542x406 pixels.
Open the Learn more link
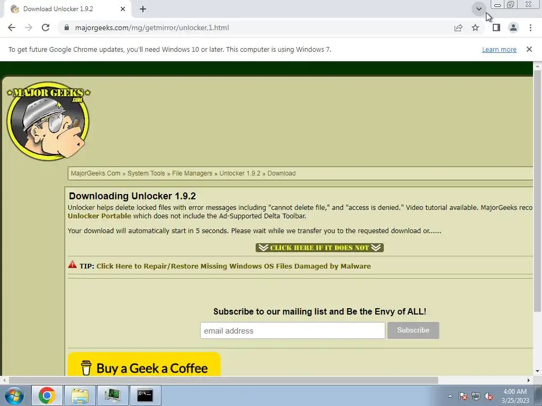click(x=499, y=49)
